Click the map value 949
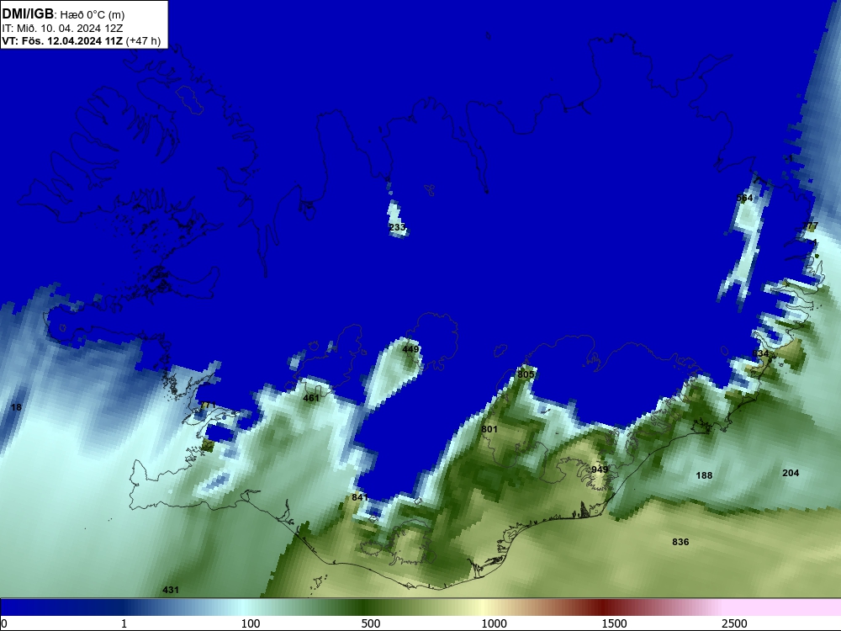 tap(599, 469)
